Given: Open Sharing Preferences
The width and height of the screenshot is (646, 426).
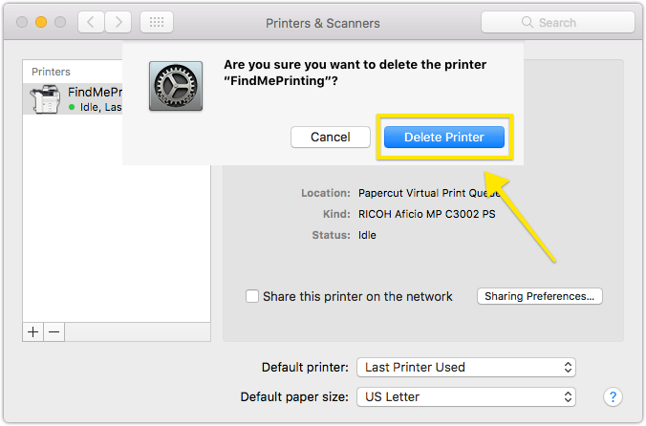Looking at the screenshot, I should (x=540, y=296).
